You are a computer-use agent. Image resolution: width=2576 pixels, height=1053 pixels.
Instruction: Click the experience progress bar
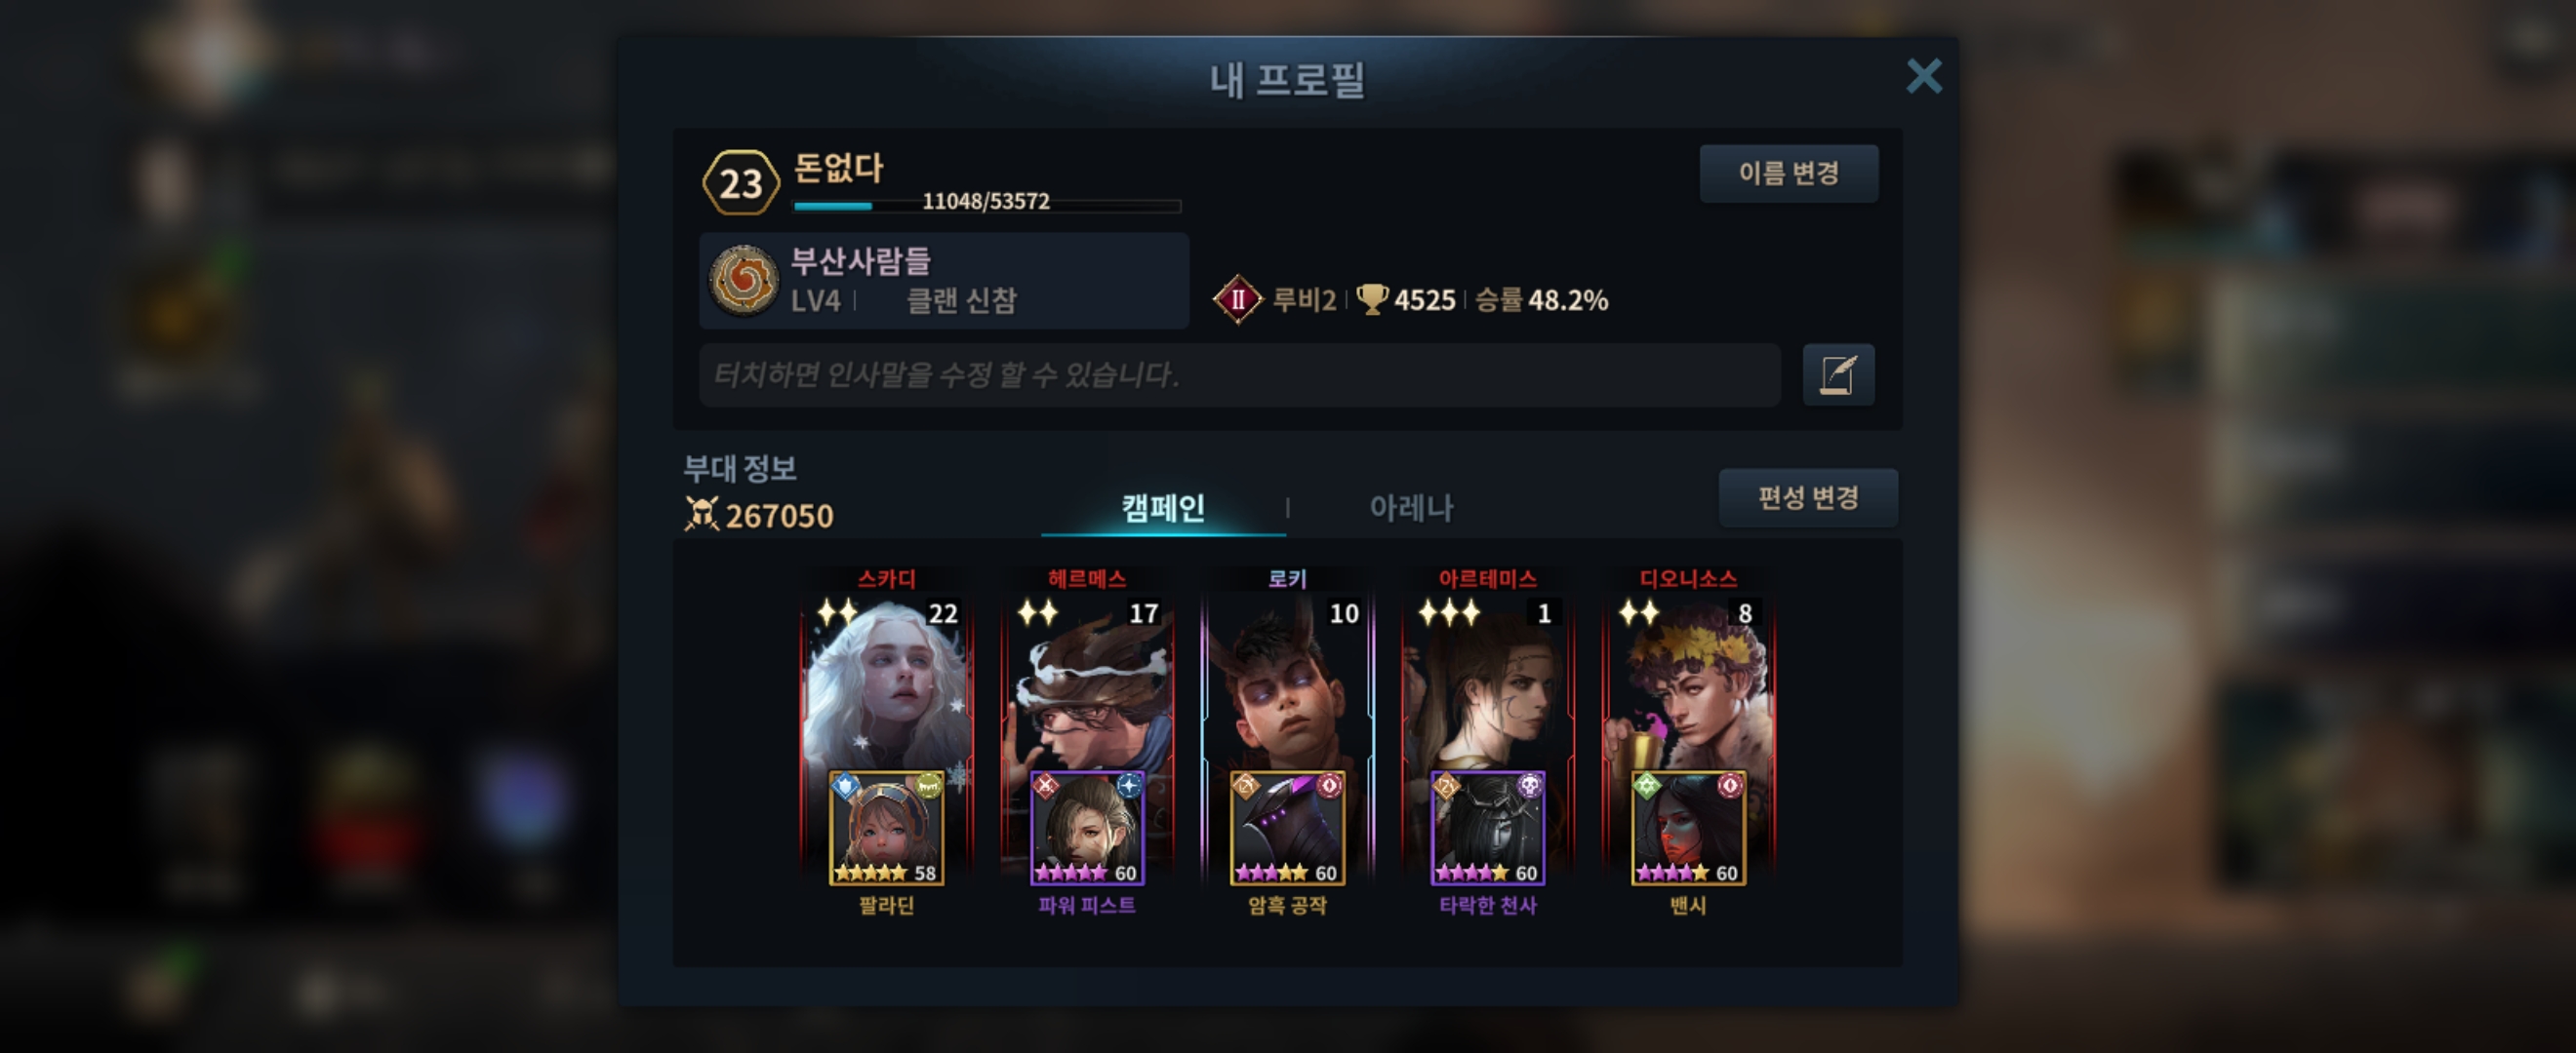coord(987,206)
